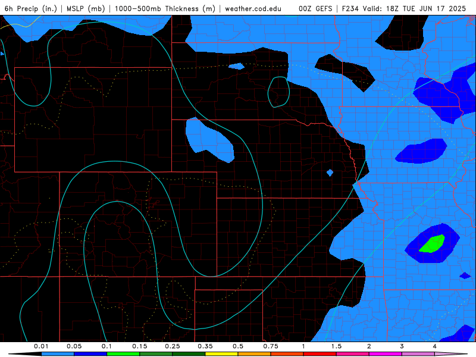Click the 'MSLP (mb)' title text
Screen dimensions: 476x357
86,8
